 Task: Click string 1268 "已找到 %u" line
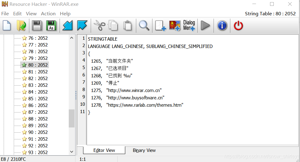pos(112,75)
